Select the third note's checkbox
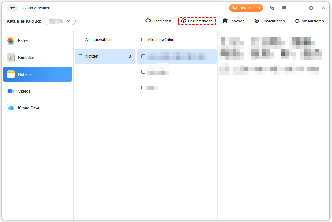Screen dimensions: 332x222 [143, 87]
